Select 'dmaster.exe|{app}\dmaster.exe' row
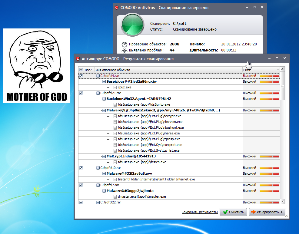299x234 pixels. point(142,196)
